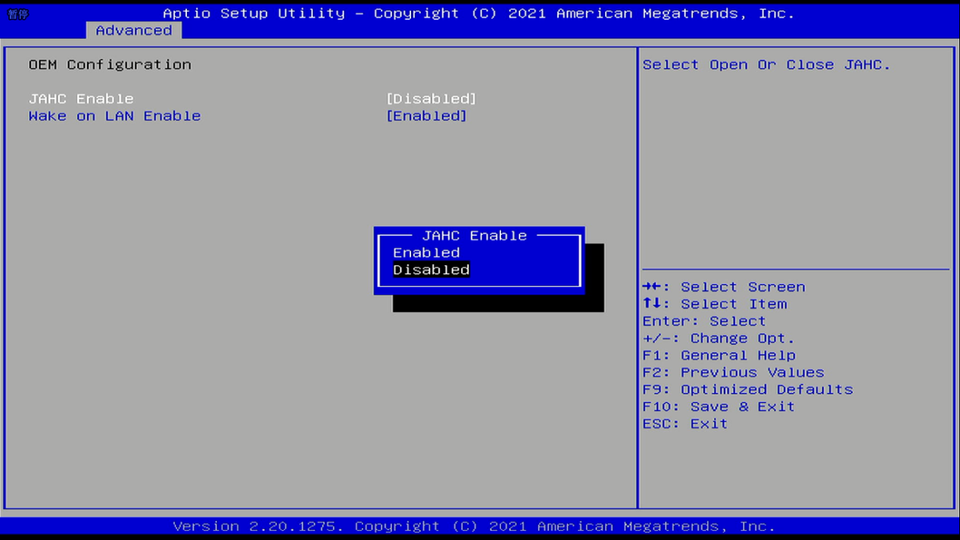
Task: Click the F10: Save & Exit hint
Action: coord(718,407)
